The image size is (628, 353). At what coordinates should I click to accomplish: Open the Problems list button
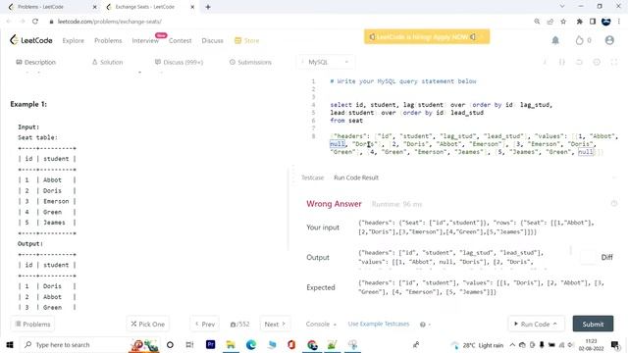pyautogui.click(x=32, y=325)
